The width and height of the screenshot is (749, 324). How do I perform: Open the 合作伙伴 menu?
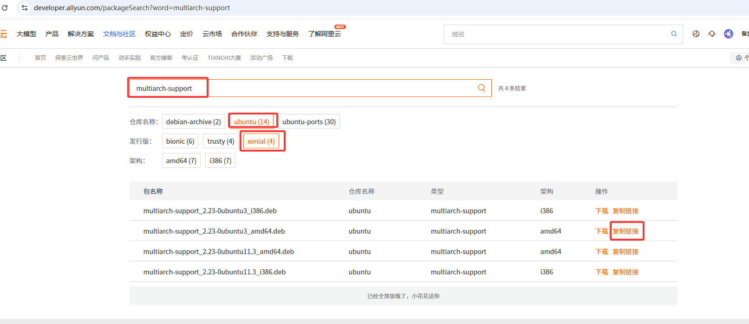pos(244,34)
